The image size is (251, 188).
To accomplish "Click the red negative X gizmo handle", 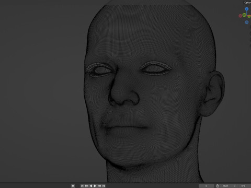I will click(x=241, y=16).
